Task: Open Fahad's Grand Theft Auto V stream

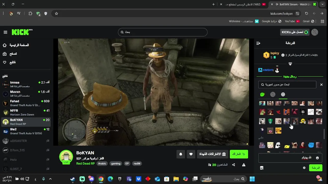Action: pyautogui.click(x=26, y=103)
